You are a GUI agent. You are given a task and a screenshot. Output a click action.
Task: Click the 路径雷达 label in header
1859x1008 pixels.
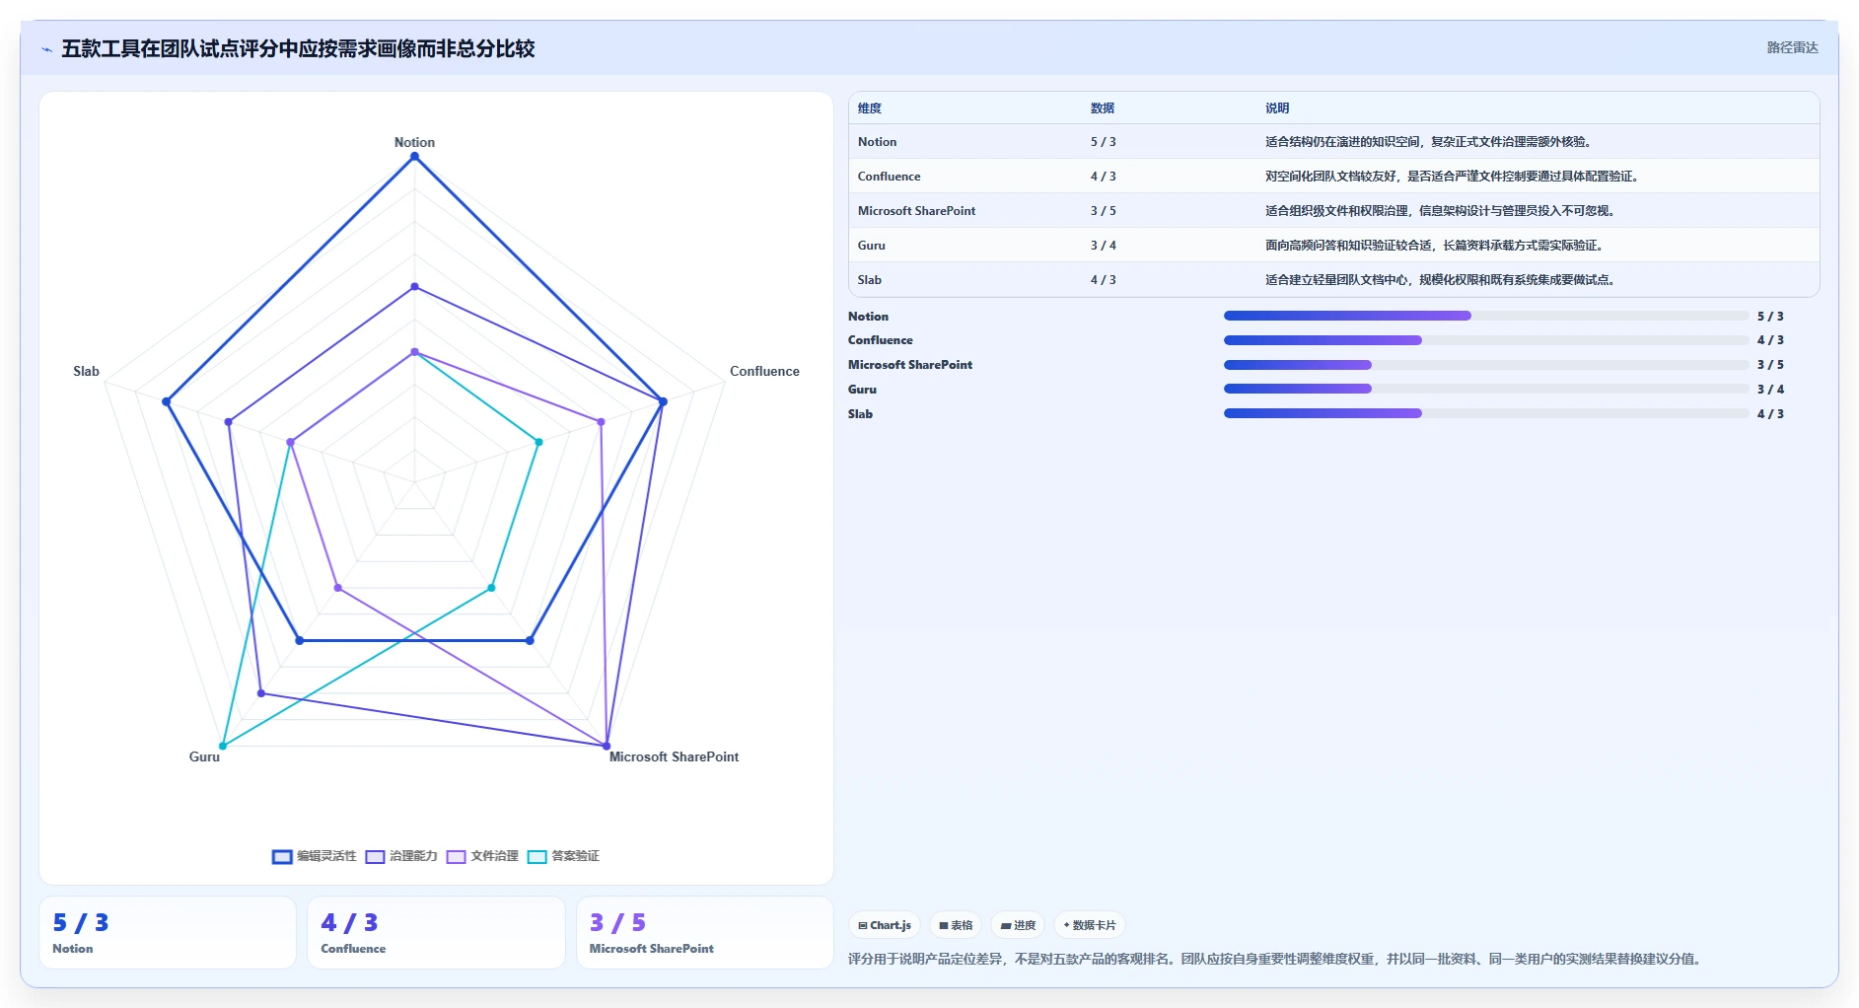pyautogui.click(x=1792, y=47)
